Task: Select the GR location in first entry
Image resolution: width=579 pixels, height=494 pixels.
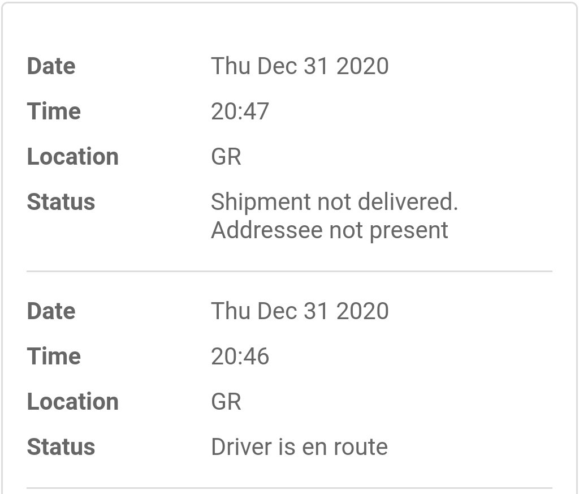Action: click(226, 157)
